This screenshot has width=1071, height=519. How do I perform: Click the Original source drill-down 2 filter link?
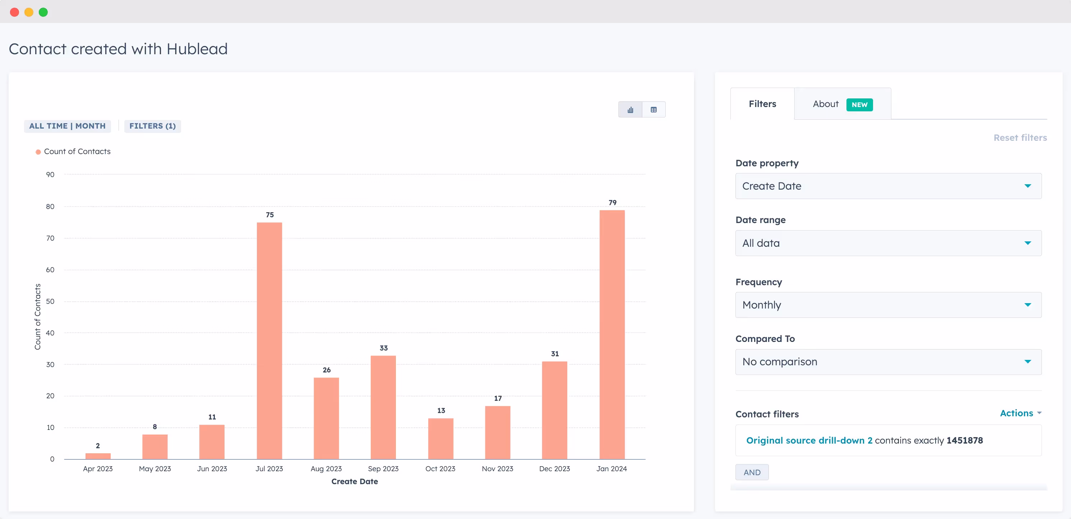point(809,440)
